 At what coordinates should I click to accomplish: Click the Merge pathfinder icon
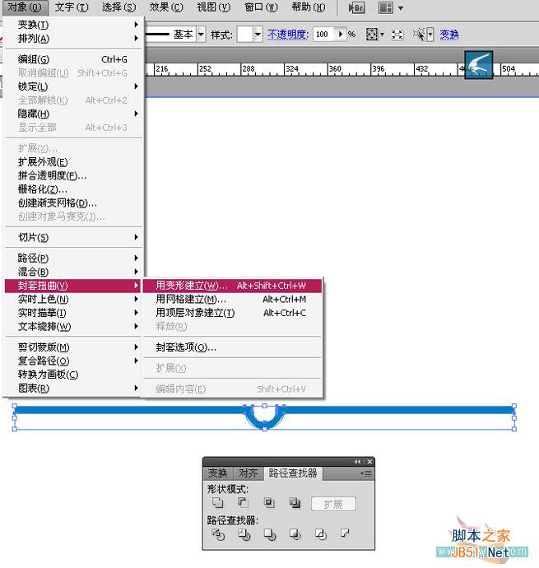[270, 534]
